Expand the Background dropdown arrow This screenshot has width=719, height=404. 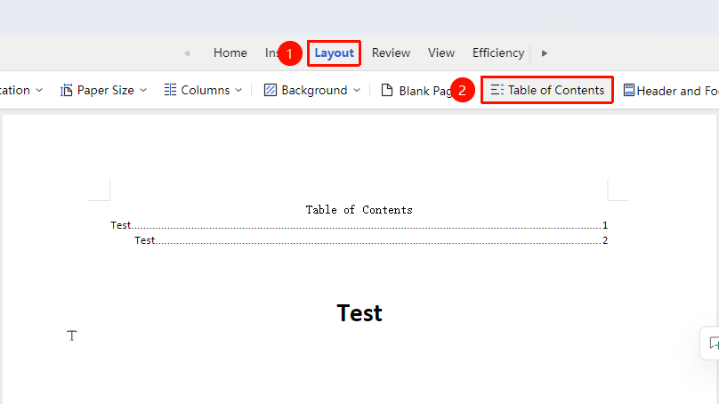(357, 91)
